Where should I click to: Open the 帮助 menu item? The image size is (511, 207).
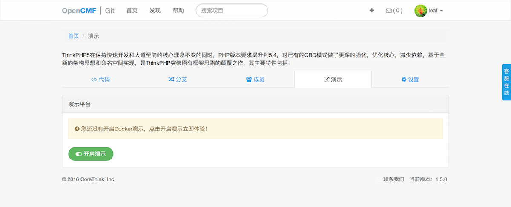(178, 11)
